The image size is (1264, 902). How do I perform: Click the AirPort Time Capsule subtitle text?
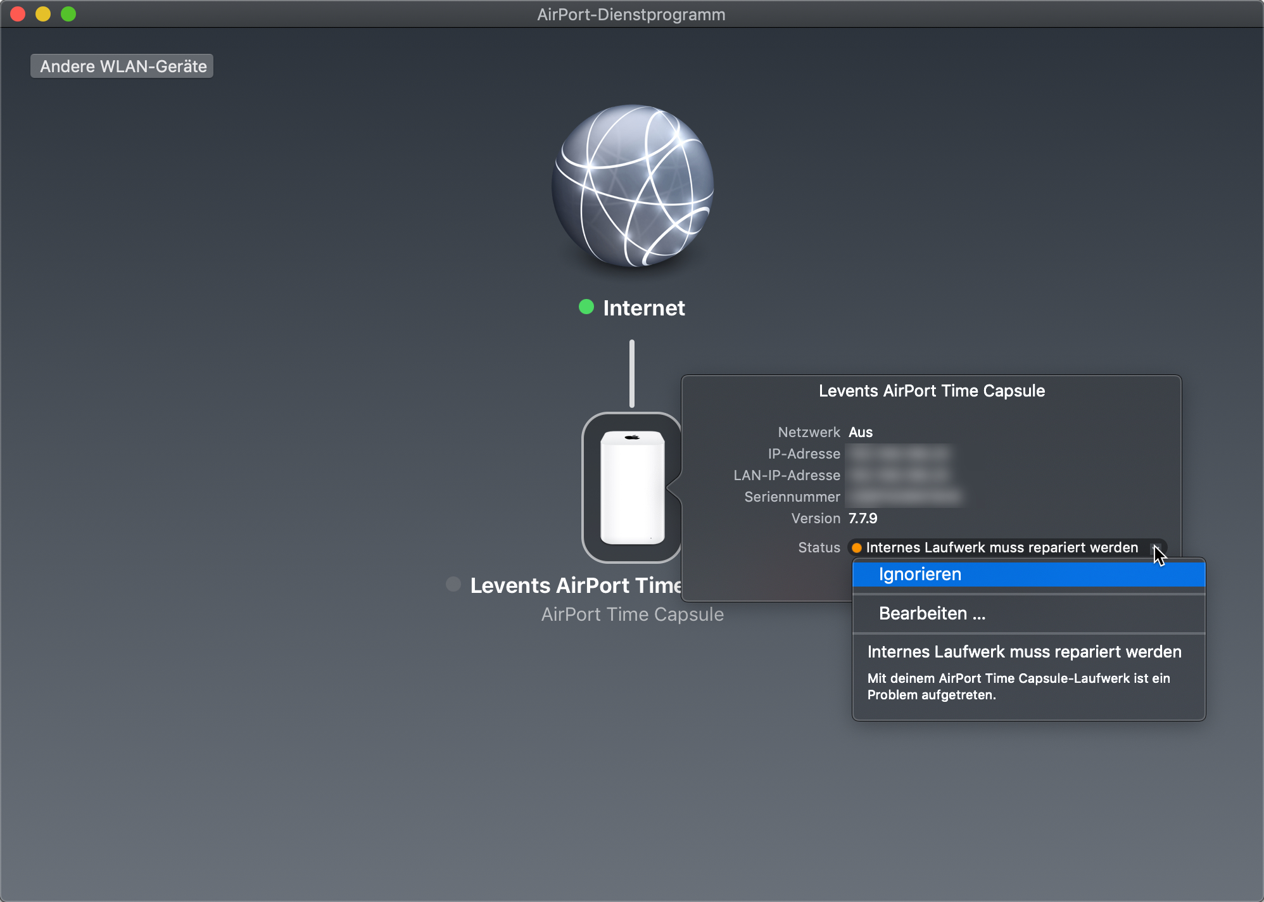(x=632, y=614)
